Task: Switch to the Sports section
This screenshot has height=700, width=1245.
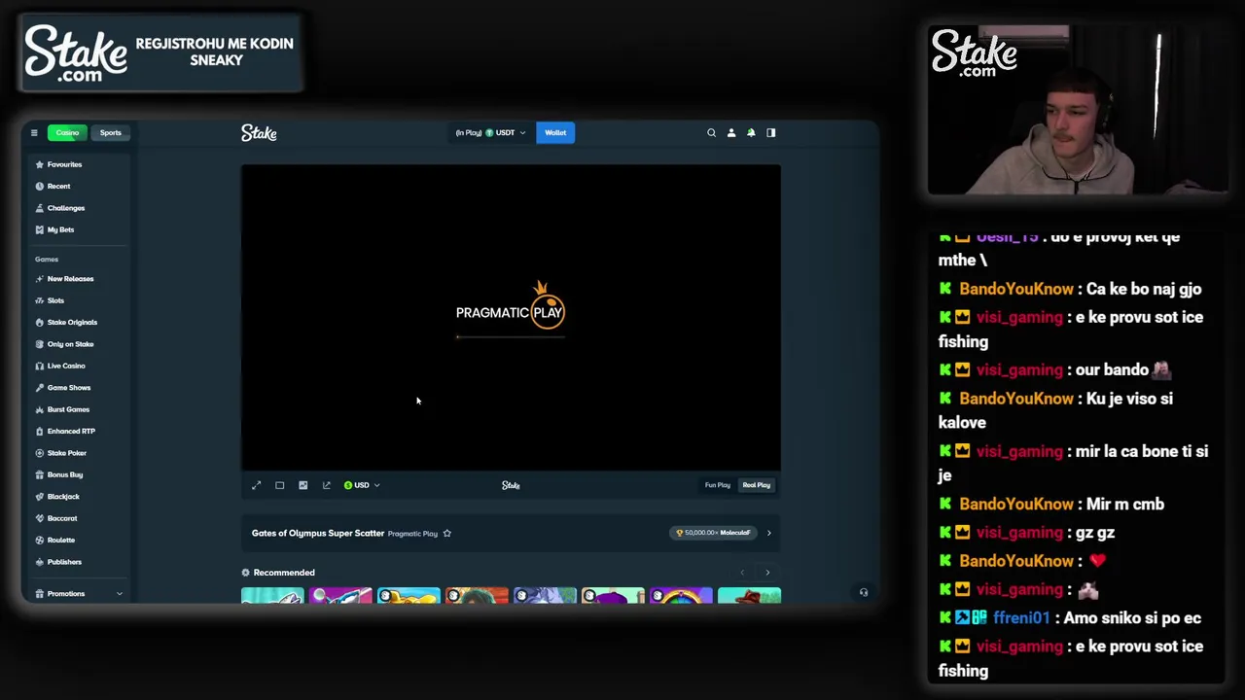Action: 111,133
